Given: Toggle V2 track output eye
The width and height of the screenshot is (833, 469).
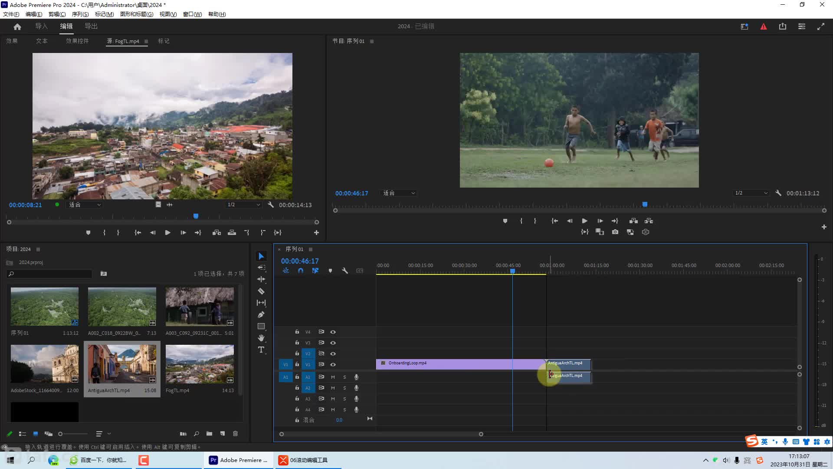Looking at the screenshot, I should [333, 353].
